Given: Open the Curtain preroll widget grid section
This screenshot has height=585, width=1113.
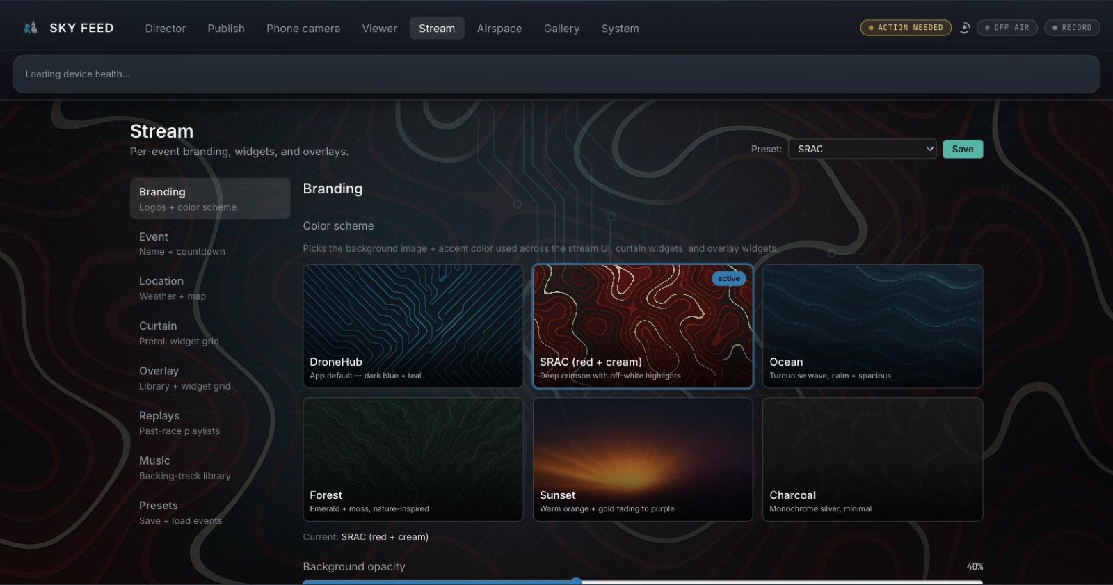Looking at the screenshot, I should [210, 333].
